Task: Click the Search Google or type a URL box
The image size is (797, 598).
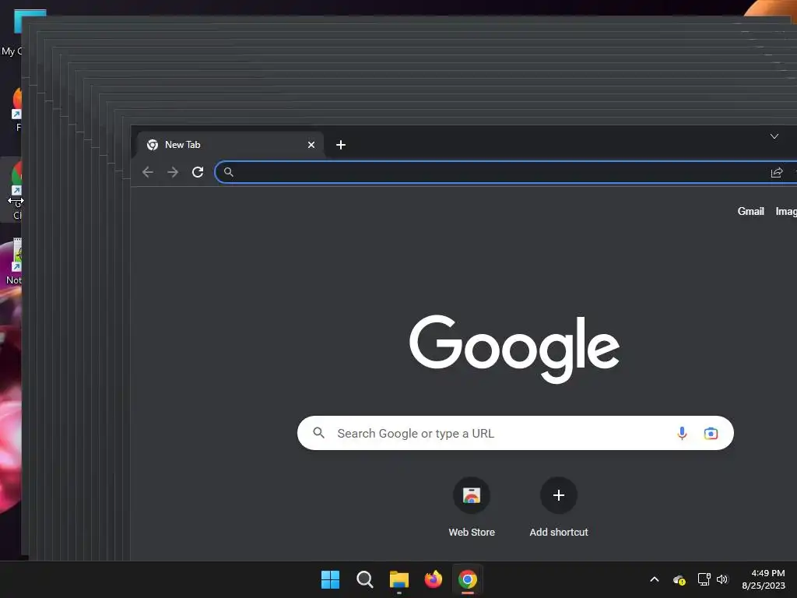Action: (x=515, y=433)
